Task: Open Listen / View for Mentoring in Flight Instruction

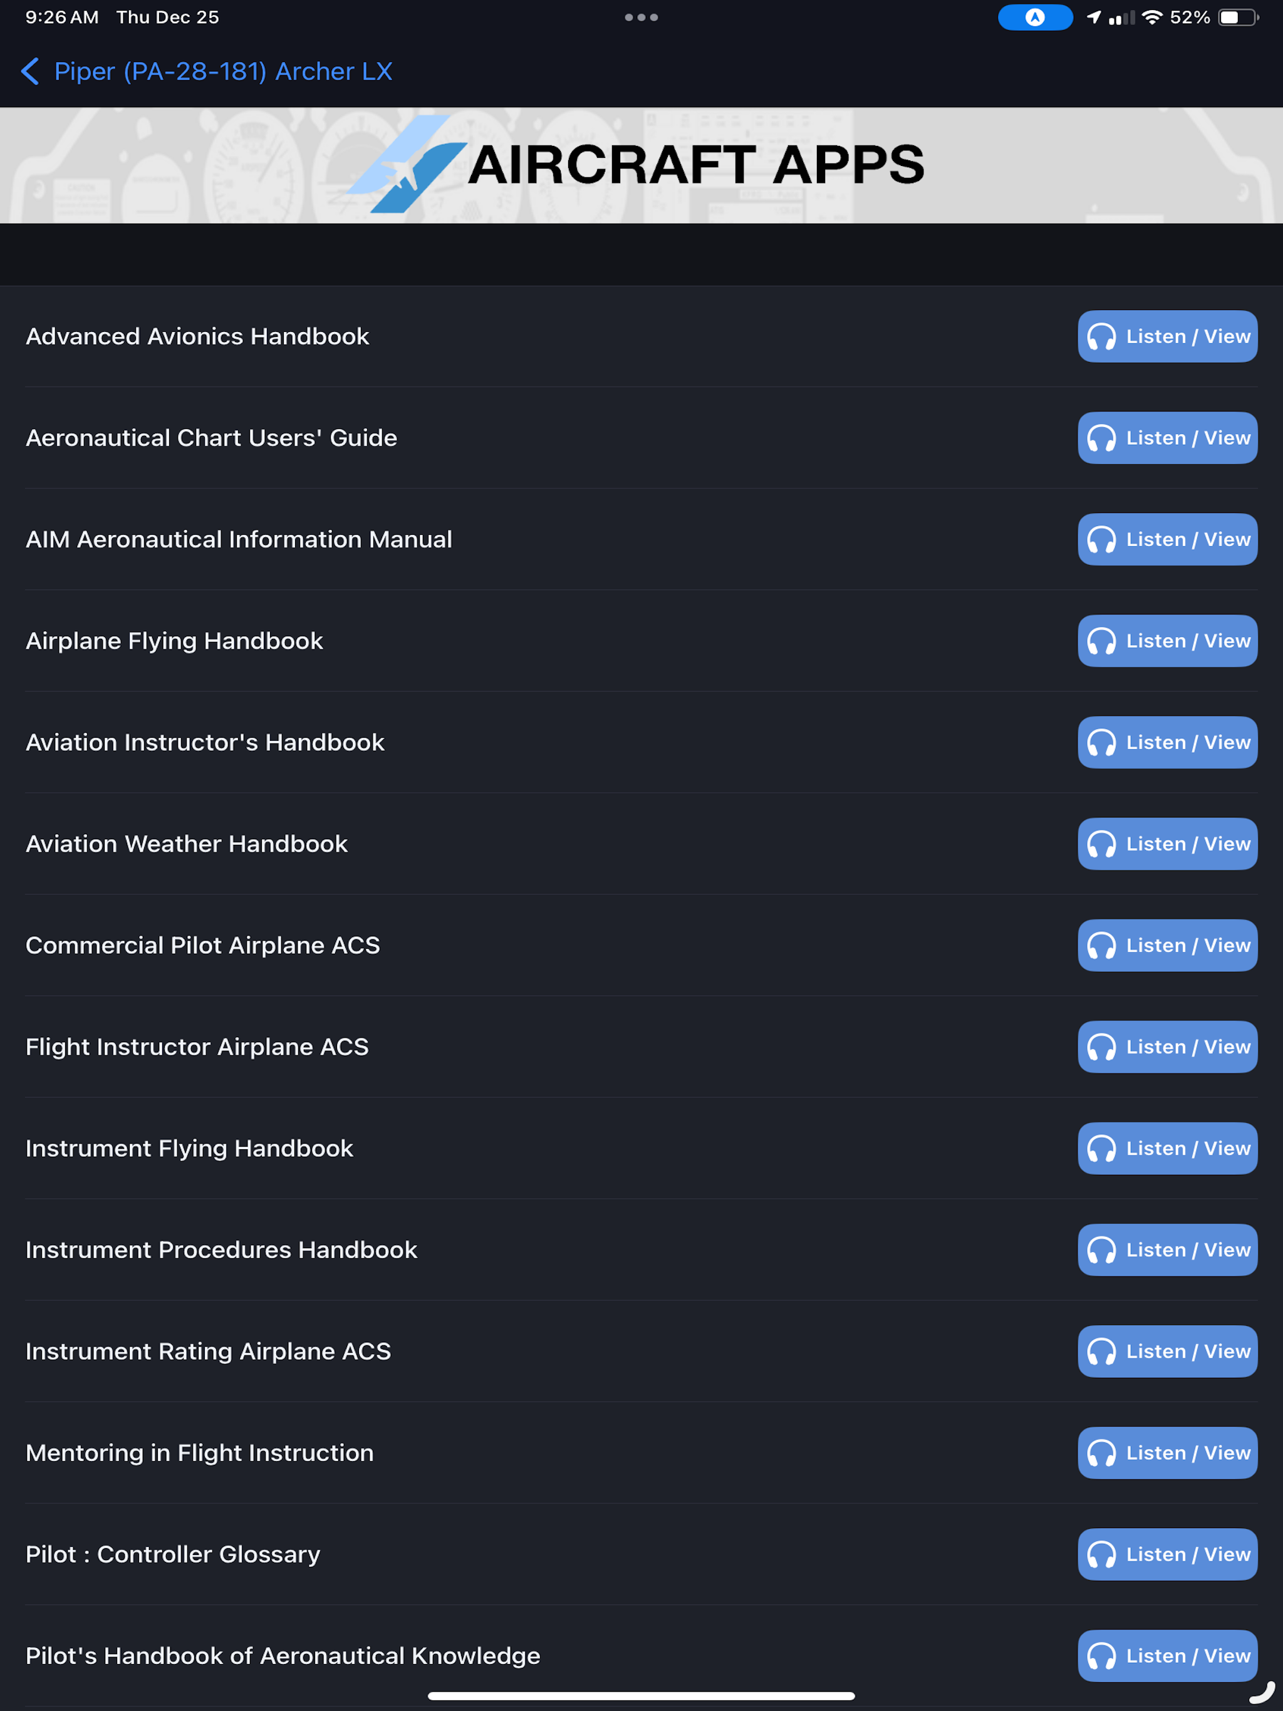Action: pos(1167,1452)
